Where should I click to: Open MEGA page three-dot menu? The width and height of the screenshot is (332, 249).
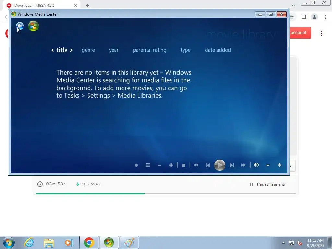pos(322,33)
